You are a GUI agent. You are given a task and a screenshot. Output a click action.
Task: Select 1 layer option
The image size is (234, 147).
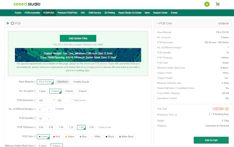(42, 91)
